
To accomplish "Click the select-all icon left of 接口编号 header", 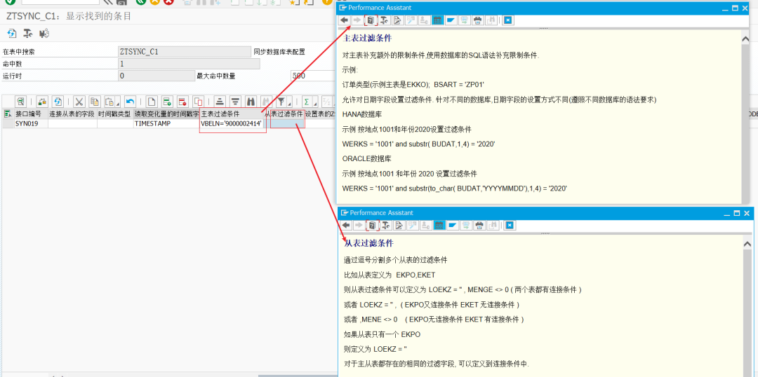I will pos(7,114).
